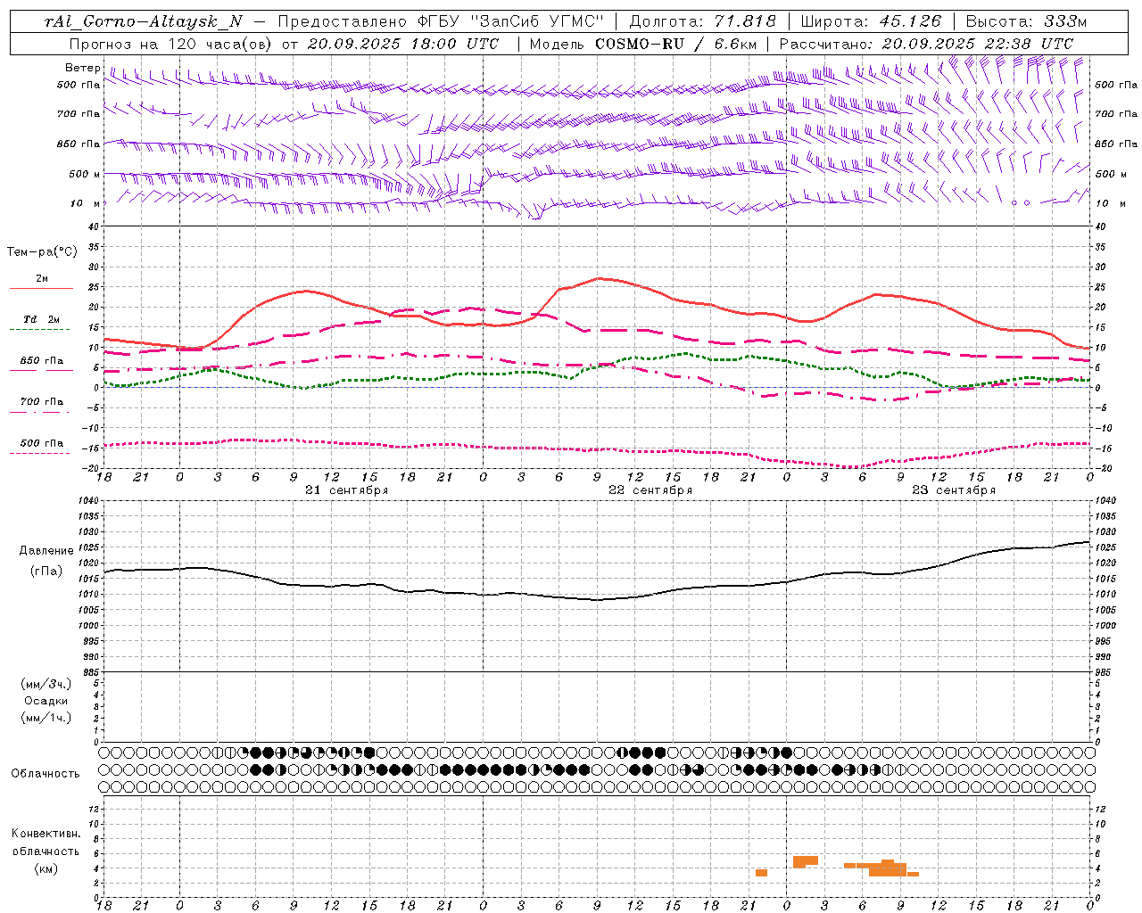Viewport: 1142px width, 913px height.
Task: Click the Конвективн. convective cloud label
Action: coord(46,834)
